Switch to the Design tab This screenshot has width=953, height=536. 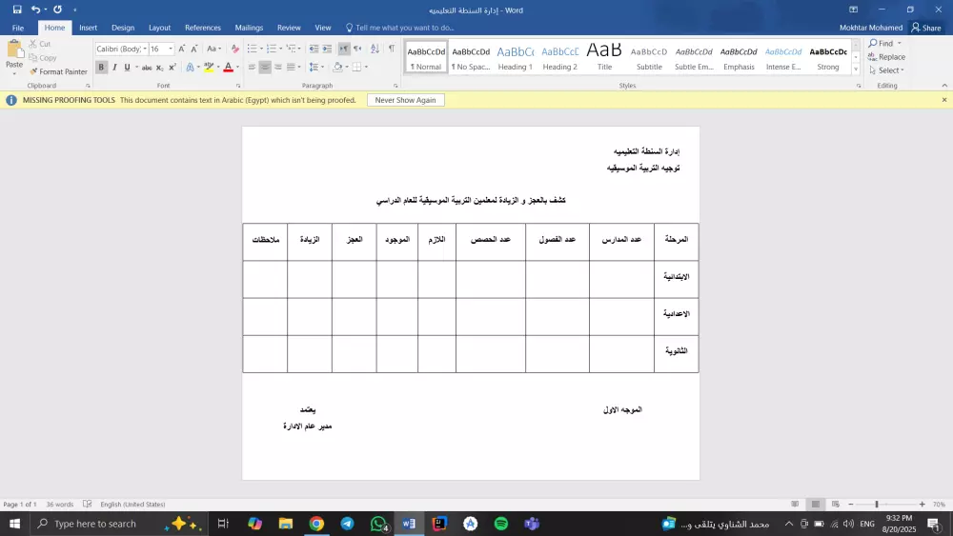point(123,28)
